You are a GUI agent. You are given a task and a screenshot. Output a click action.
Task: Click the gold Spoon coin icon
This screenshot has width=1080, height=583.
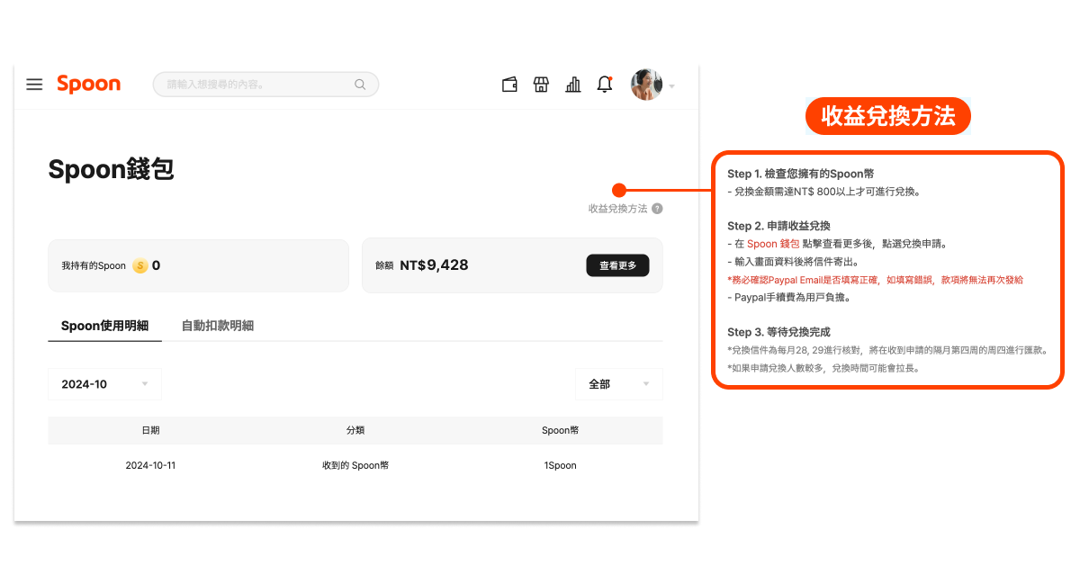tap(140, 265)
